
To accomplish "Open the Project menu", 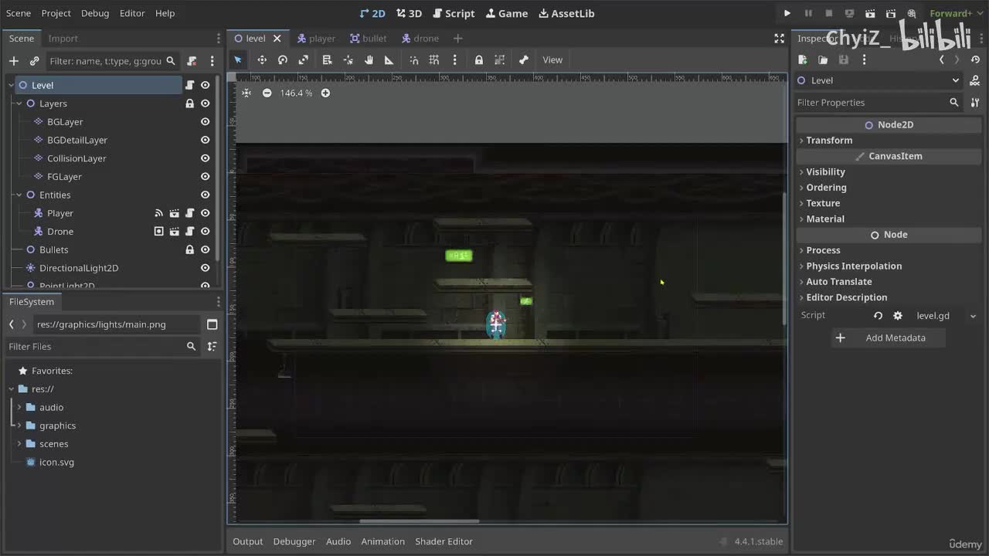I will click(x=56, y=13).
